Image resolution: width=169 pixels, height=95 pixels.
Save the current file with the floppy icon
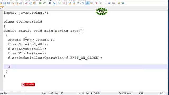pyautogui.click(x=4, y=3)
